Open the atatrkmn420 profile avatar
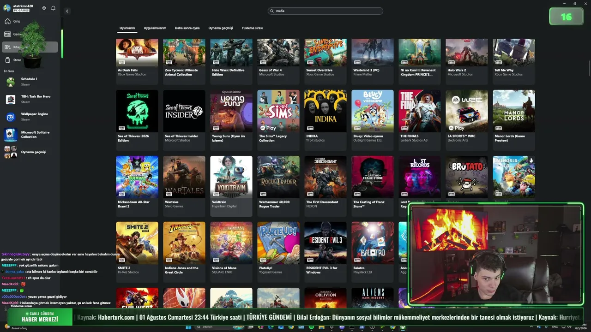The height and width of the screenshot is (332, 591). (x=7, y=8)
